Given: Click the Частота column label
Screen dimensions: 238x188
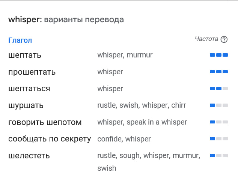Looking at the screenshot, I should tap(206, 39).
